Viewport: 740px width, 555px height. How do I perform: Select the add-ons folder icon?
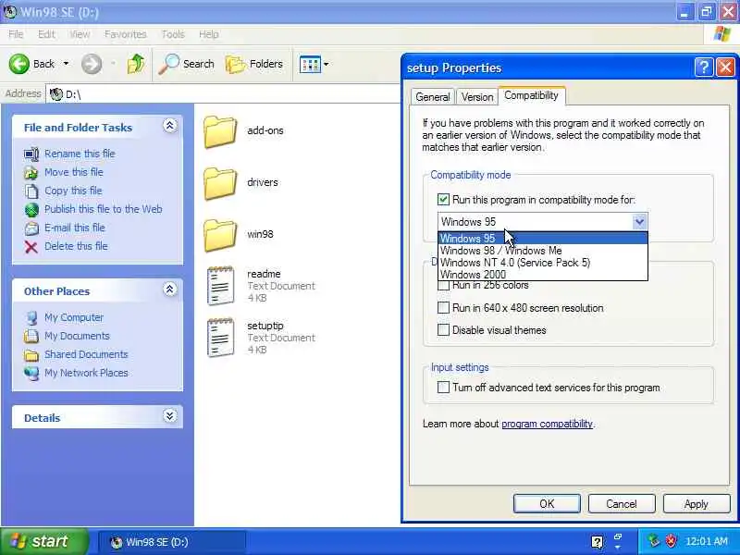(x=220, y=131)
